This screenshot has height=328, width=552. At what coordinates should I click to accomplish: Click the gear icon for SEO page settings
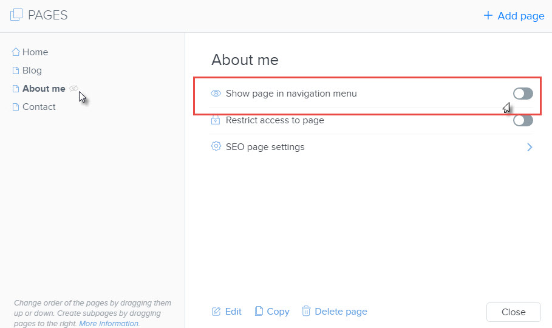[x=216, y=146]
